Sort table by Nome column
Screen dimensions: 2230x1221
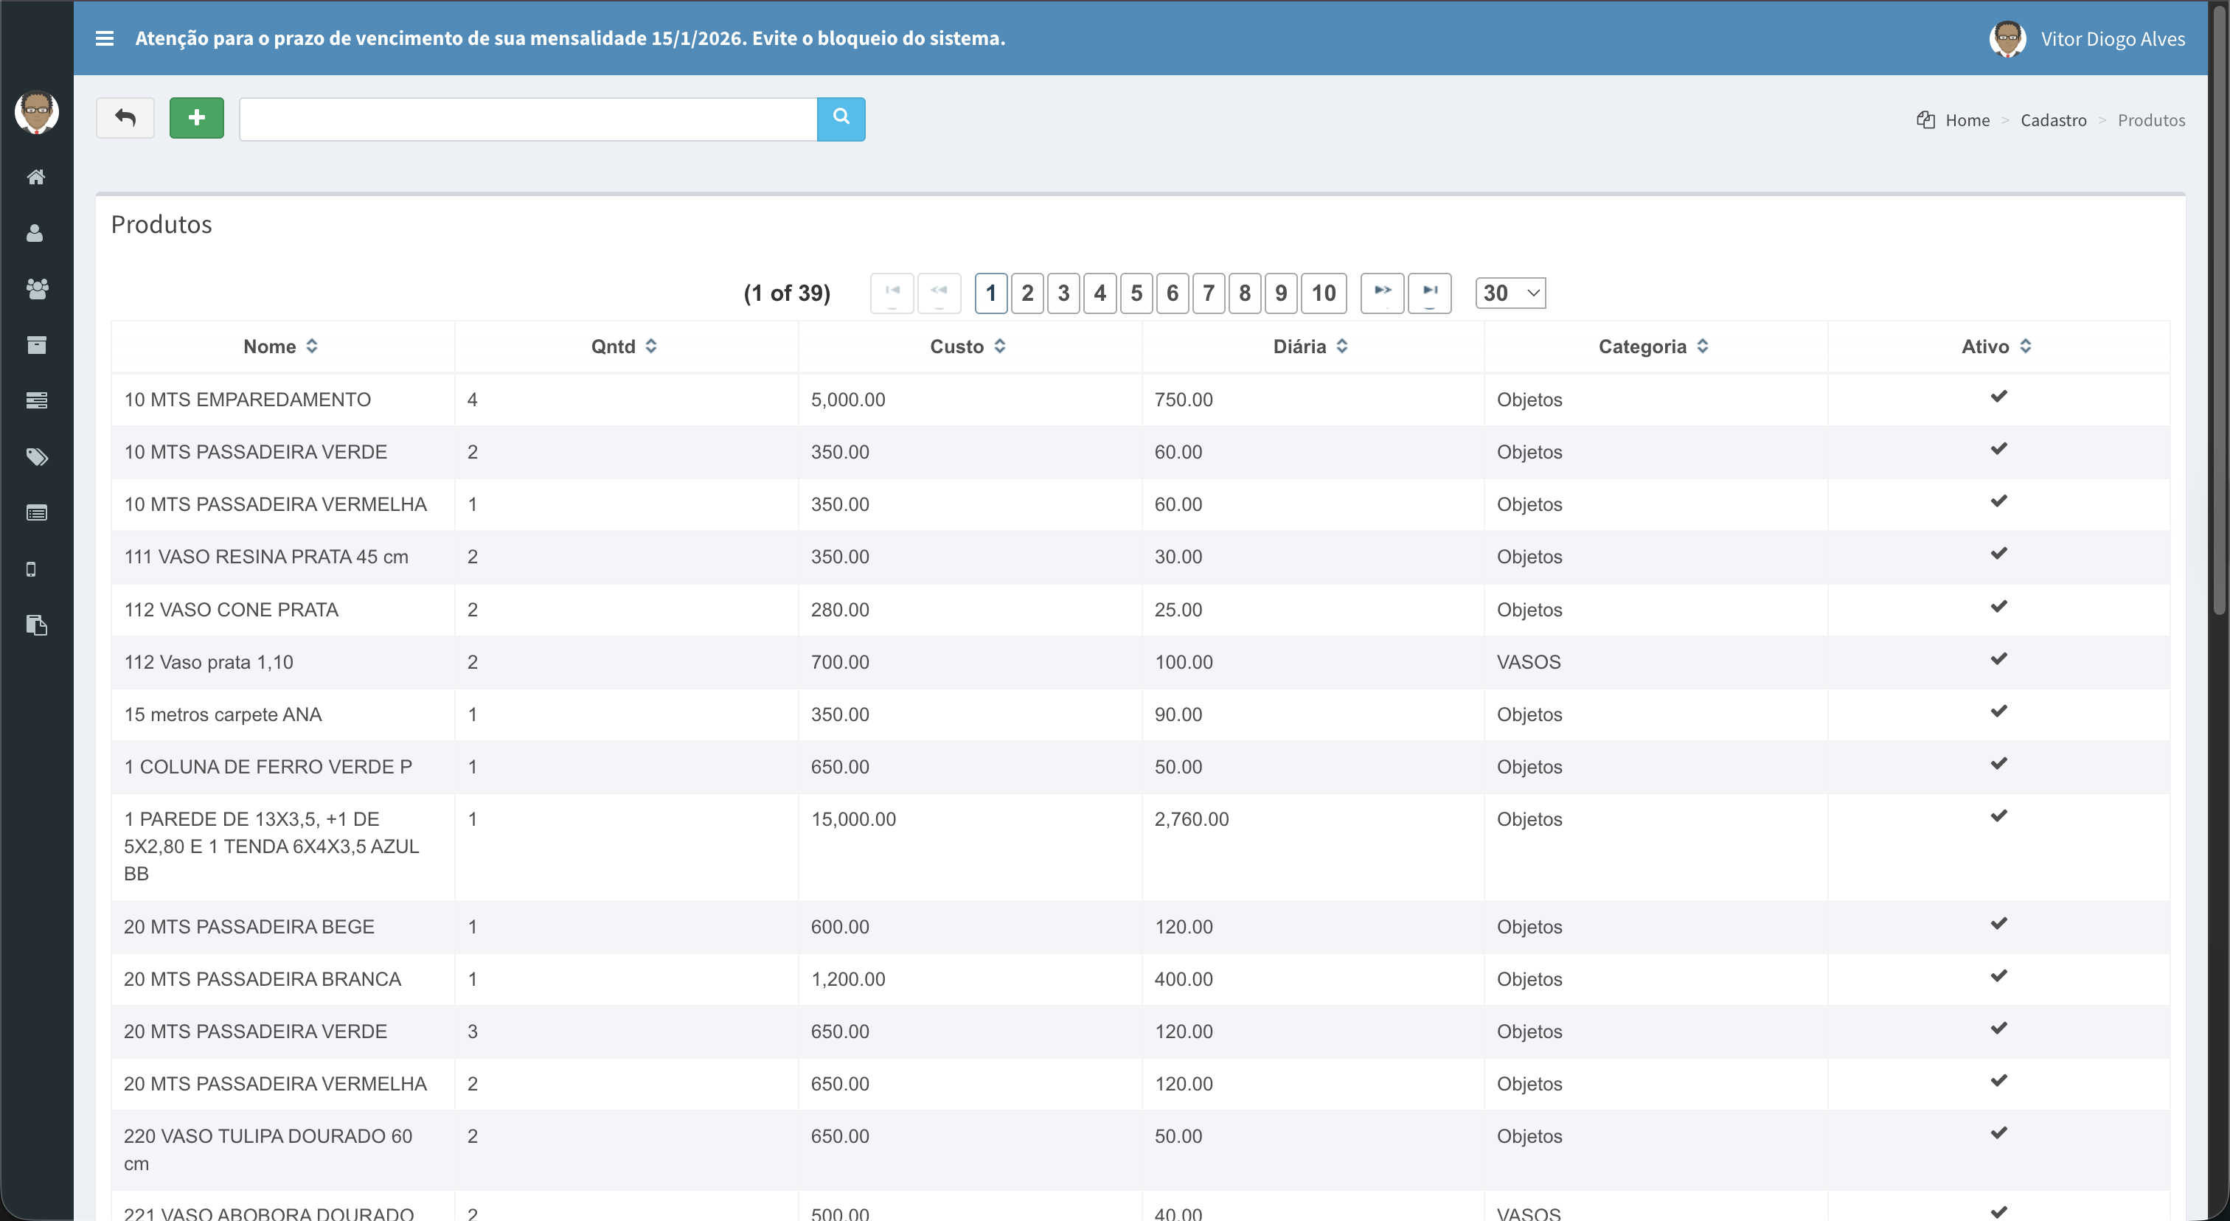click(282, 346)
